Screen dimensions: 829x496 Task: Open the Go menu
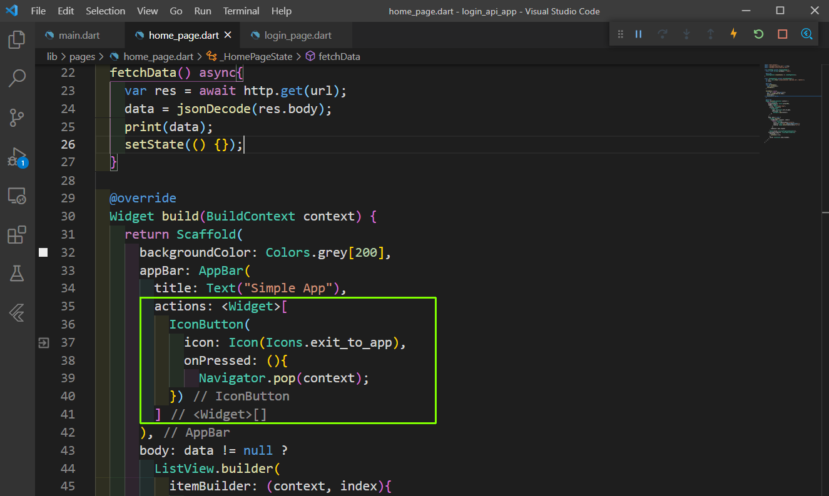[176, 11]
